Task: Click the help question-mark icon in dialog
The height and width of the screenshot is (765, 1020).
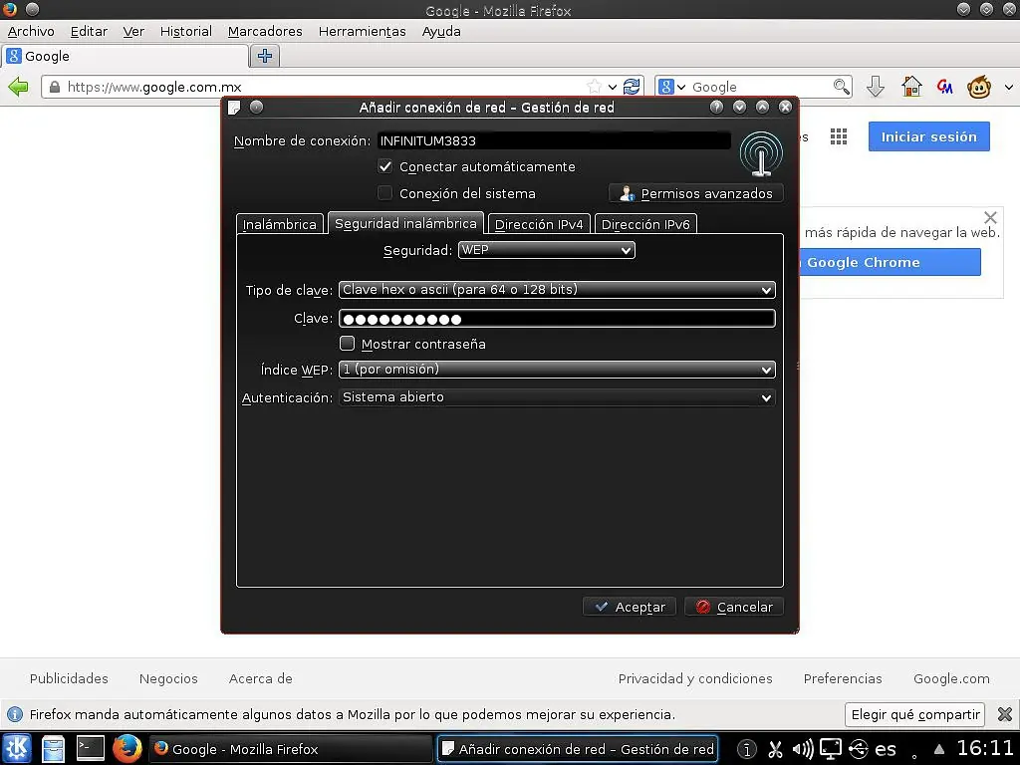Action: 716,107
